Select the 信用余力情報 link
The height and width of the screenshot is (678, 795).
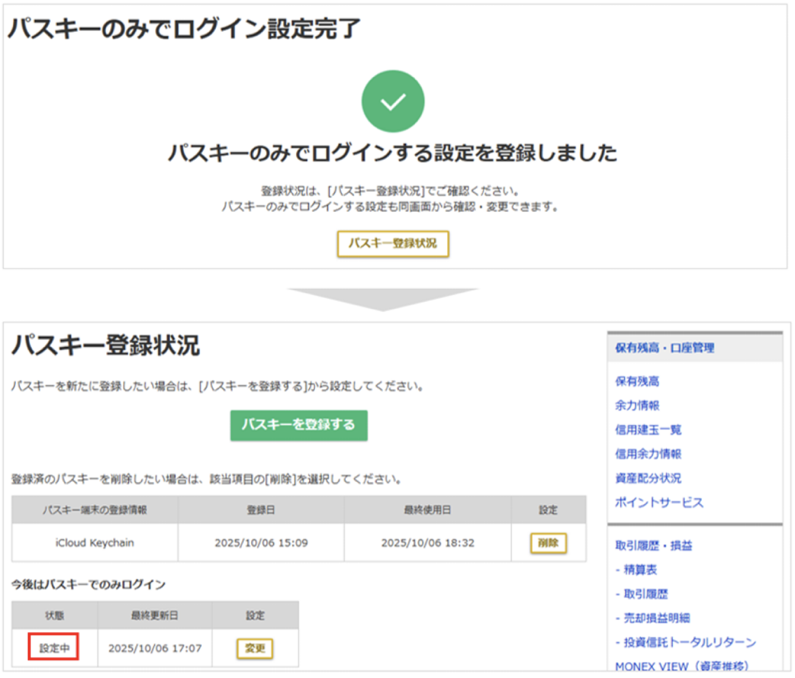coord(649,454)
